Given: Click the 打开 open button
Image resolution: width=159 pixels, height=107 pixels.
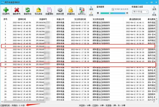Looking at the screenshot, I should [x=91, y=14].
